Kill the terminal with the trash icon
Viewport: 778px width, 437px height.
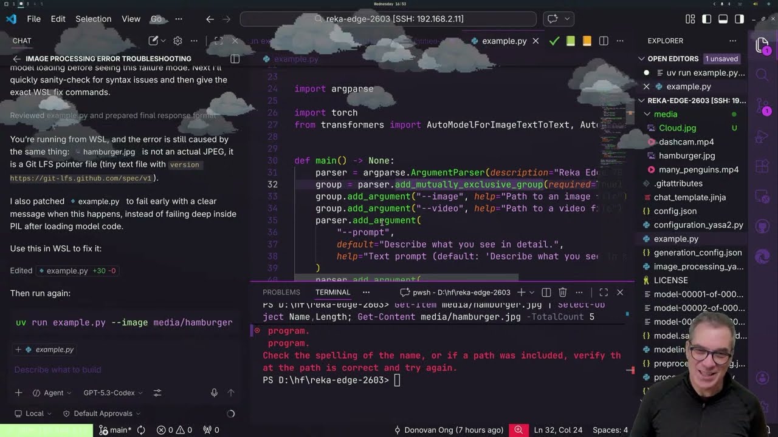pos(563,293)
